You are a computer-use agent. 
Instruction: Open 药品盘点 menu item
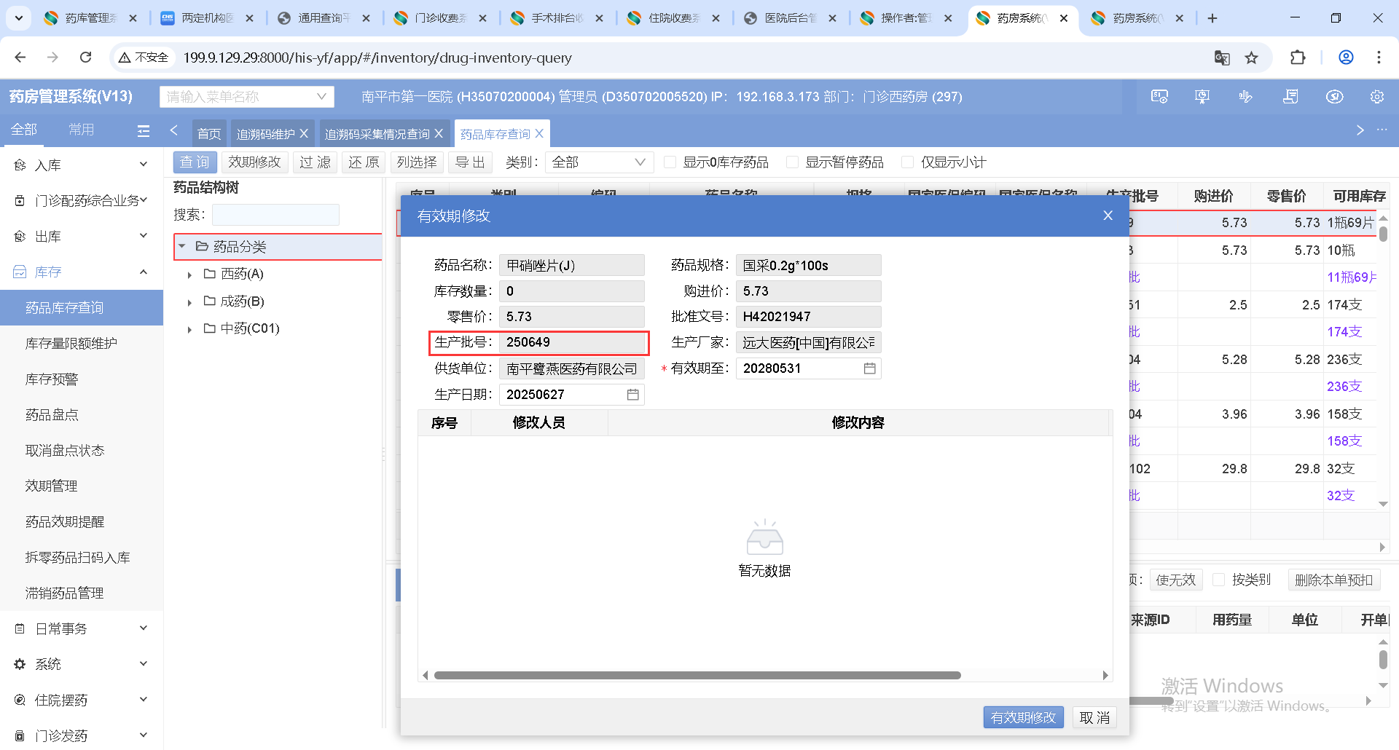click(52, 415)
